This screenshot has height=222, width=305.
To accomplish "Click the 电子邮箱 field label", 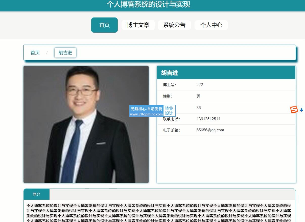I will (x=172, y=130).
